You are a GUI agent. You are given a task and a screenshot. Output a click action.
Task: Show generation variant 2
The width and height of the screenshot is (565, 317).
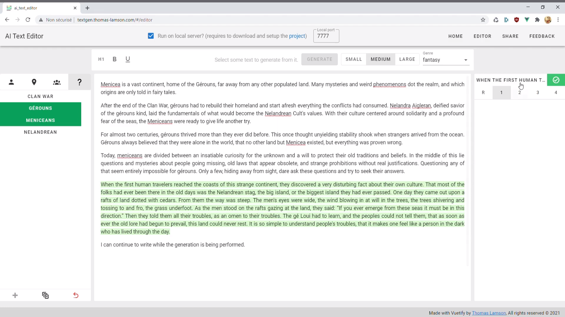(519, 92)
